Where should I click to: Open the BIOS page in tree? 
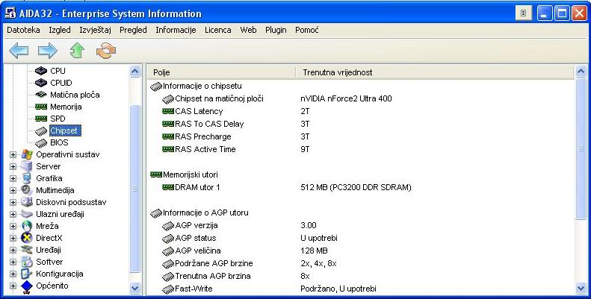click(x=59, y=142)
